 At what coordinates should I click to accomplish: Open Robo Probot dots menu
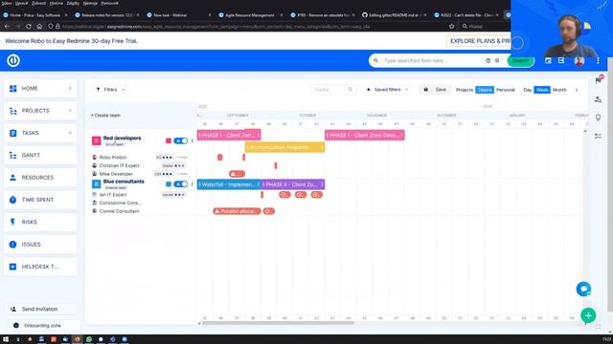tap(167, 157)
